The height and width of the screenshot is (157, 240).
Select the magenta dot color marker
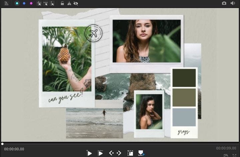click(31, 3)
